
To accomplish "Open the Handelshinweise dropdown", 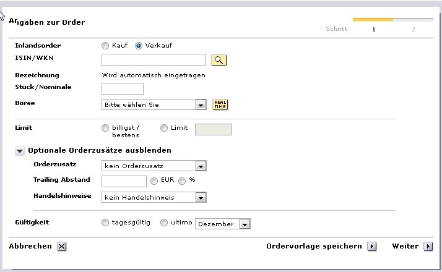I will coord(200,198).
